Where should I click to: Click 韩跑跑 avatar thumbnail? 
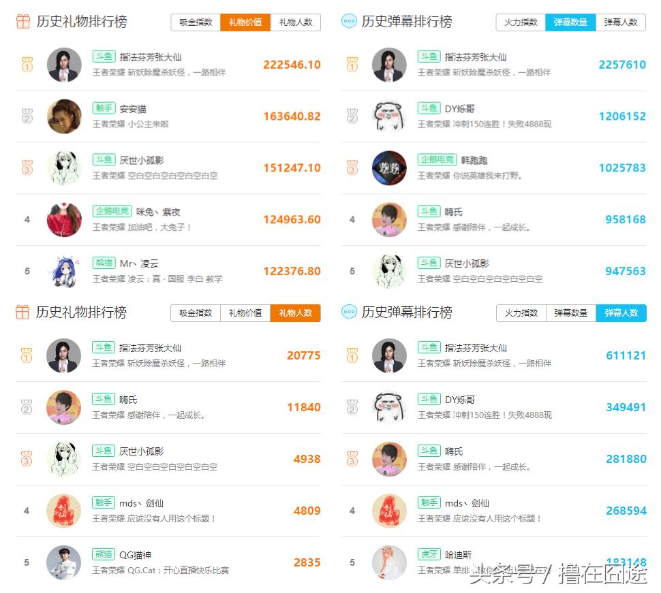390,168
